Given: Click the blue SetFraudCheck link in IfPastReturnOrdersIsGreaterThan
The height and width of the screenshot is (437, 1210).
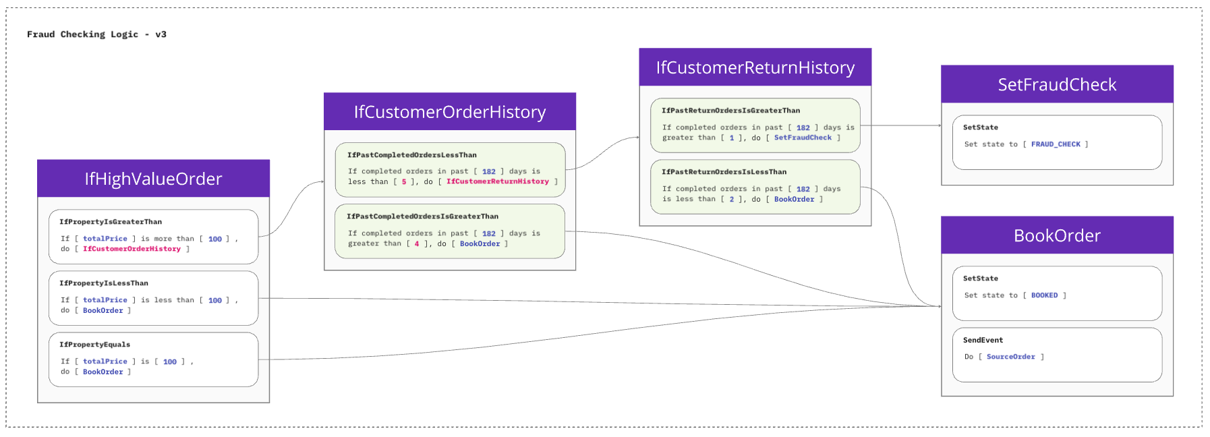Looking at the screenshot, I should click(803, 138).
